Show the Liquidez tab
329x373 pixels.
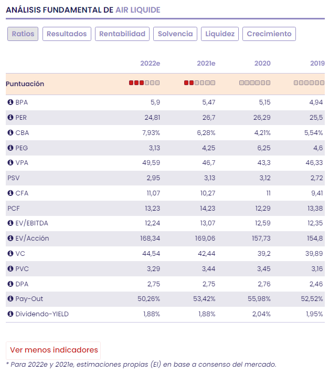pos(220,34)
